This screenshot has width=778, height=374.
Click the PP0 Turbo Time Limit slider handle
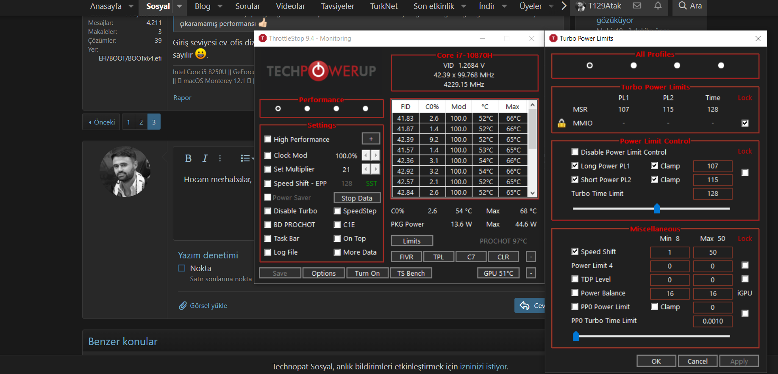click(x=576, y=336)
